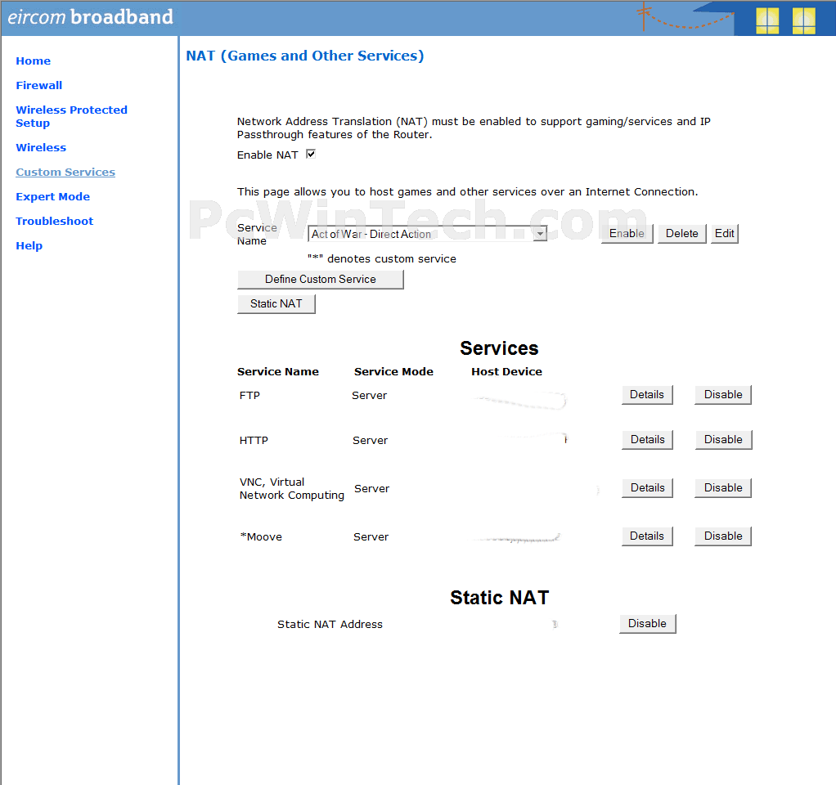The height and width of the screenshot is (785, 836).
Task: Disable the *Moove custom service
Action: tap(723, 536)
